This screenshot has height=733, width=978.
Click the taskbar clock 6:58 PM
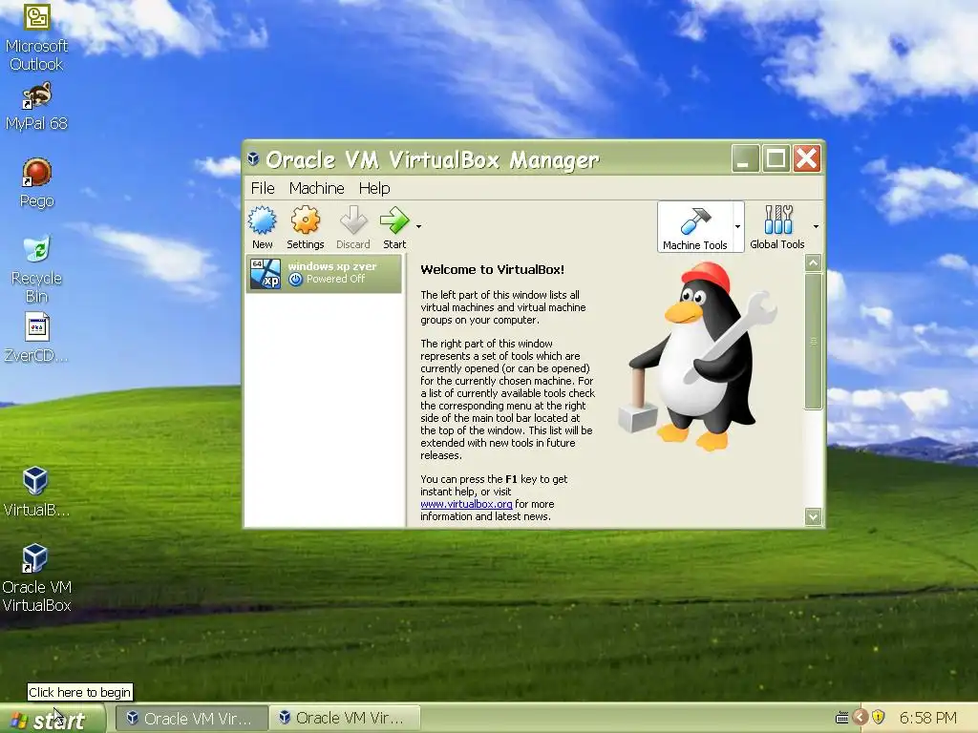coord(928,718)
